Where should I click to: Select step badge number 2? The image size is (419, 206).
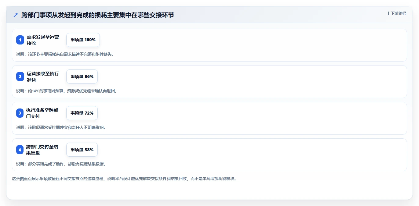click(x=20, y=76)
